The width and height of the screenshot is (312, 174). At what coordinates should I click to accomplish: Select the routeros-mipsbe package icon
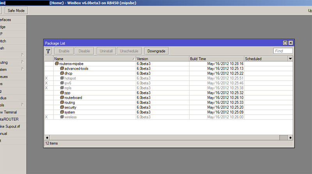[57, 64]
